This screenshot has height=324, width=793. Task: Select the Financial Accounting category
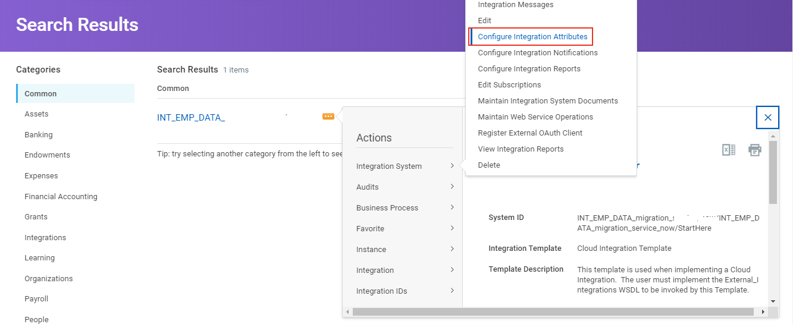pyautogui.click(x=61, y=197)
